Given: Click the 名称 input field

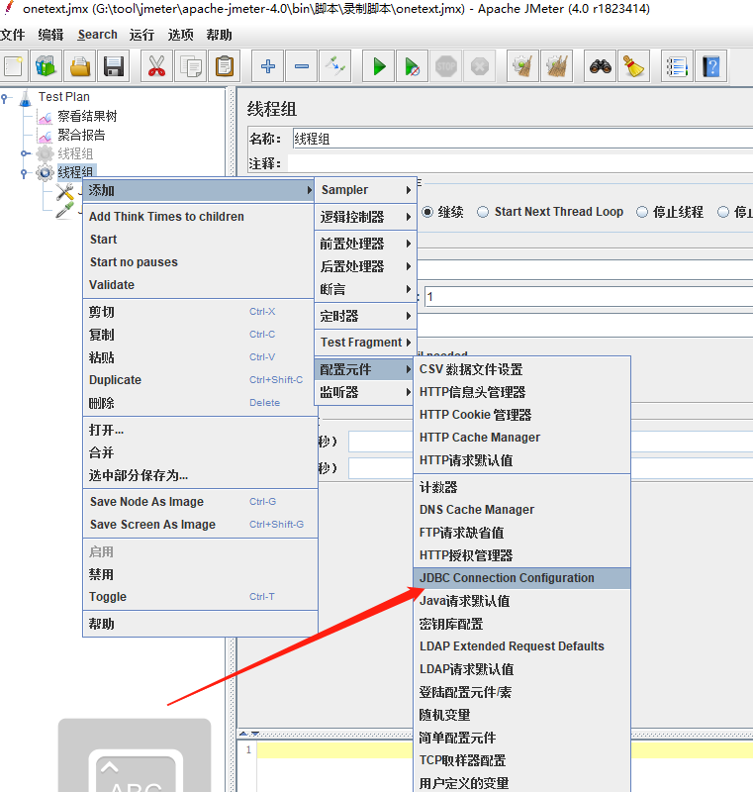Looking at the screenshot, I should (x=522, y=139).
